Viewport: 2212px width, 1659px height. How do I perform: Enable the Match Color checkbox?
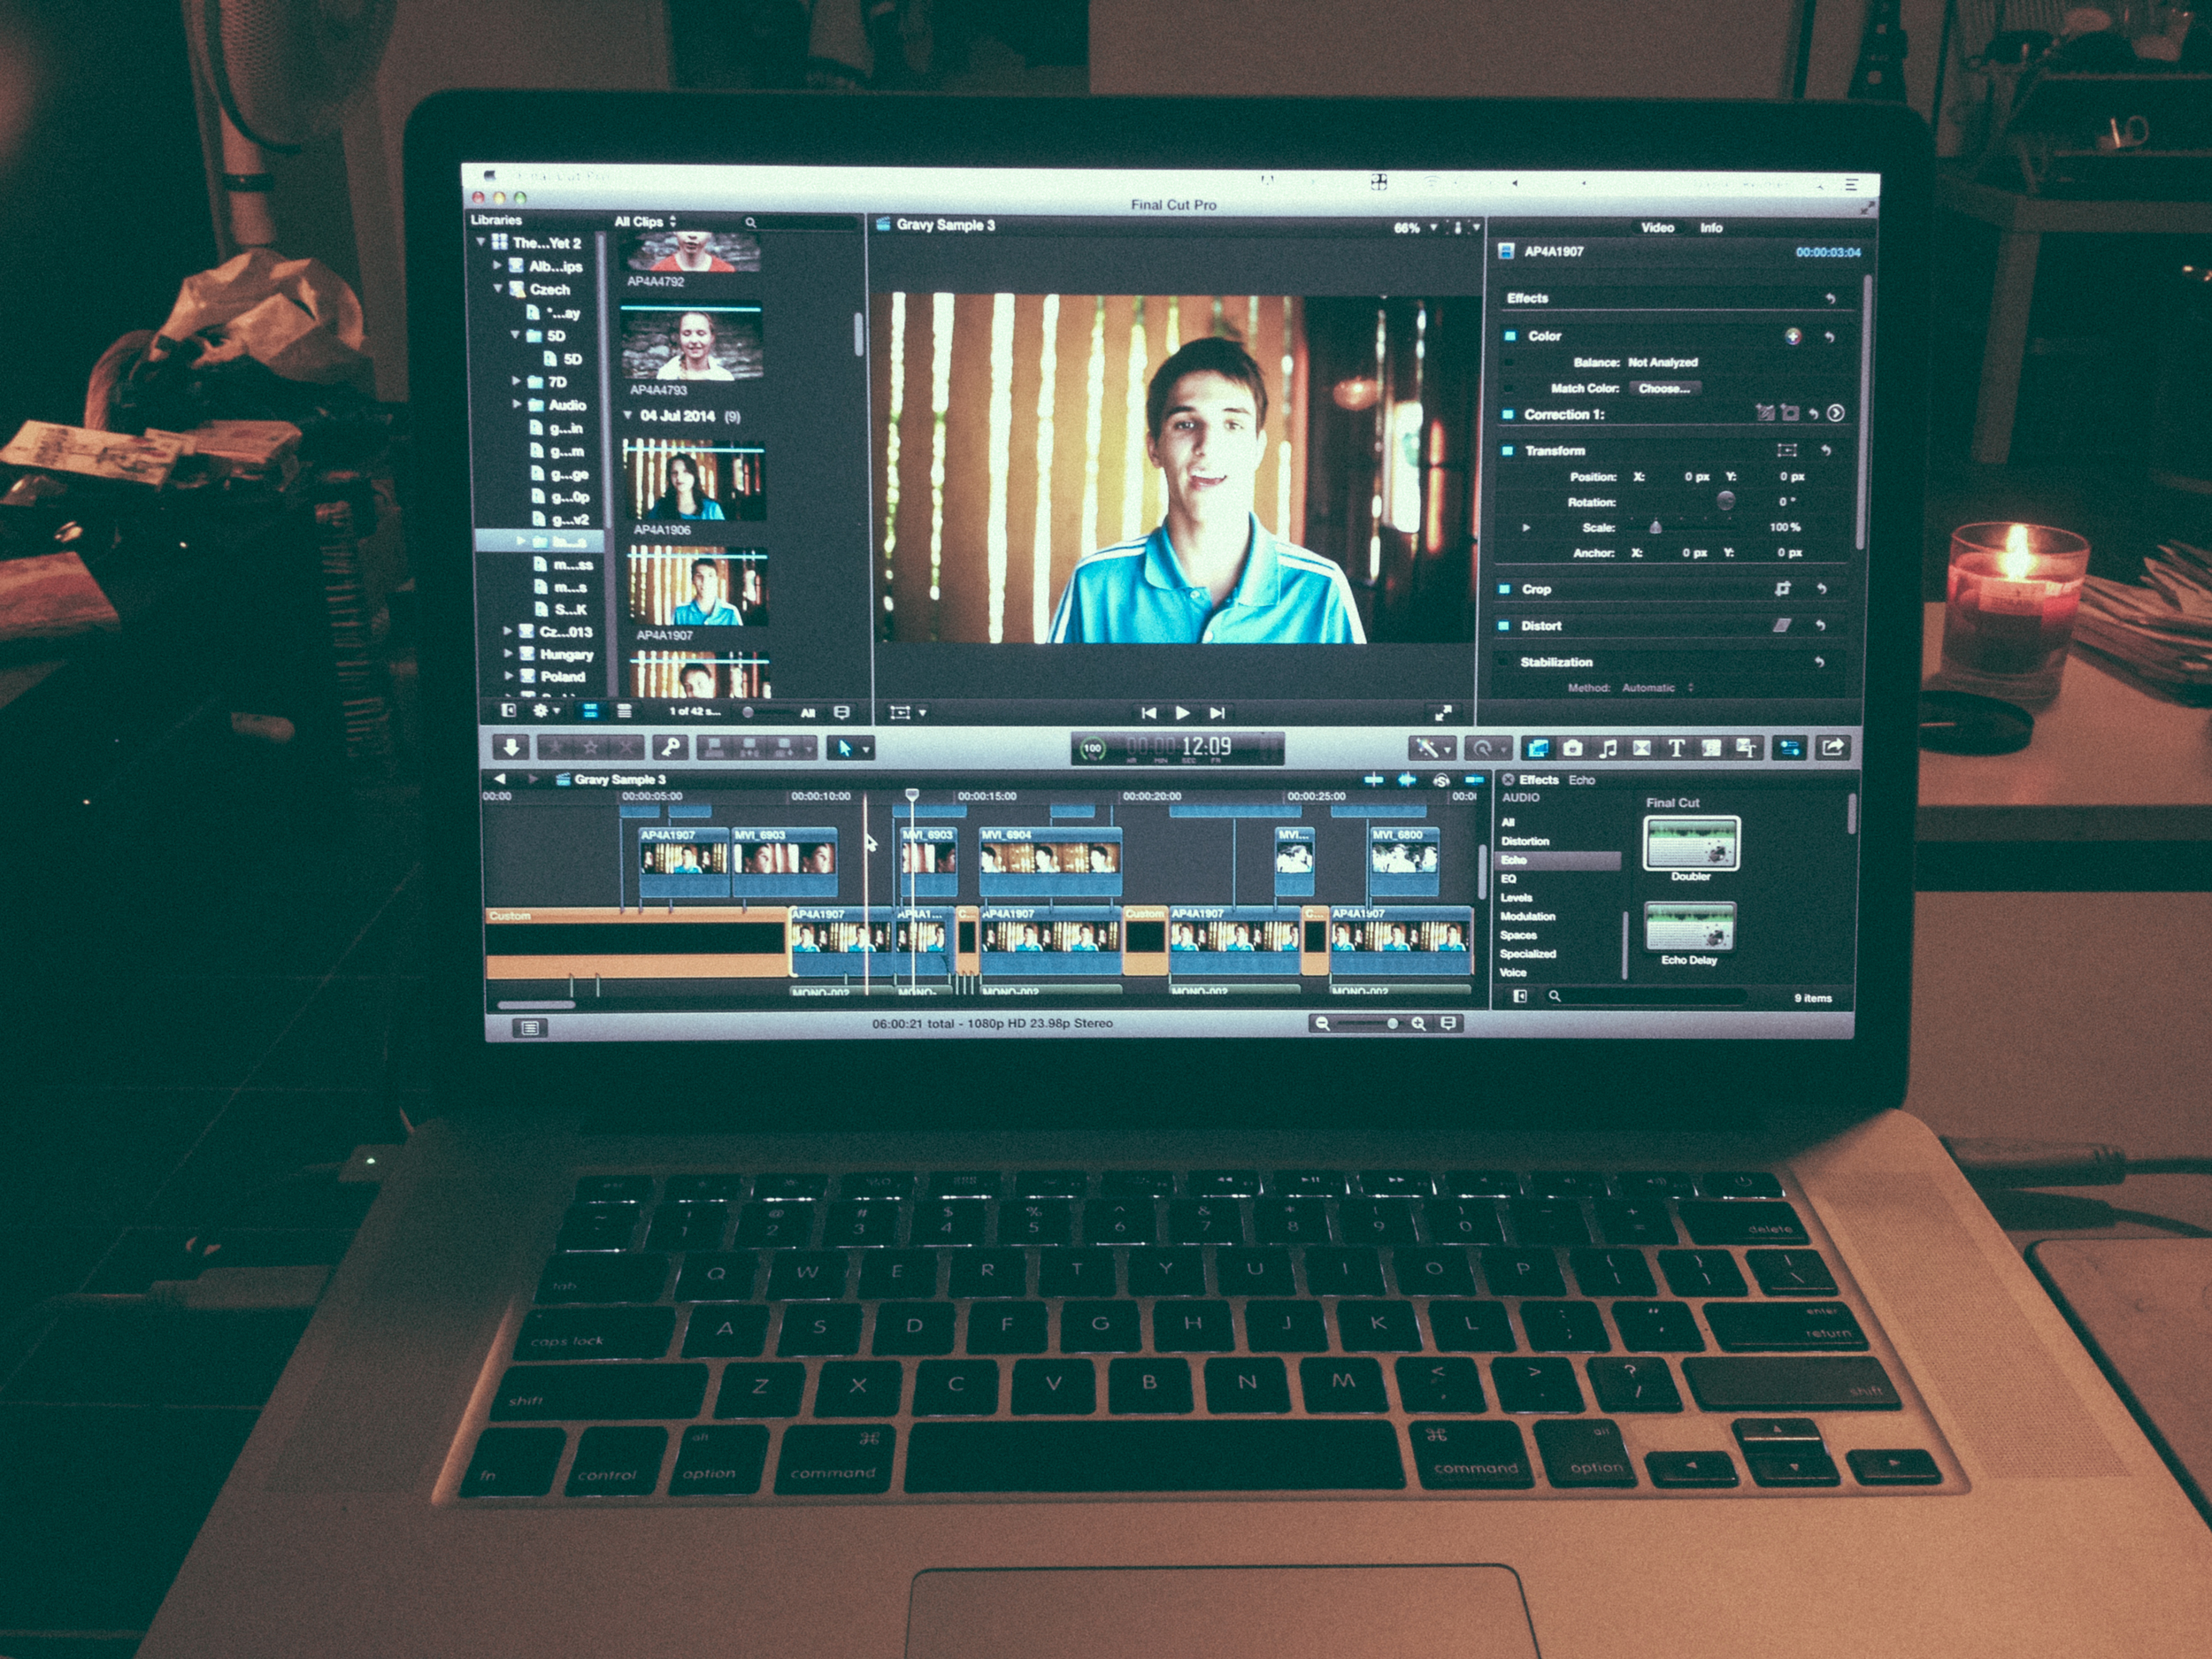[1509, 388]
